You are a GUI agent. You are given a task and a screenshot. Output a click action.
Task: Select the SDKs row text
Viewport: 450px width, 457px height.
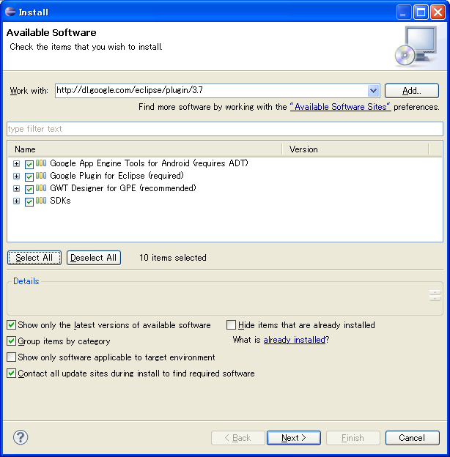(x=60, y=201)
